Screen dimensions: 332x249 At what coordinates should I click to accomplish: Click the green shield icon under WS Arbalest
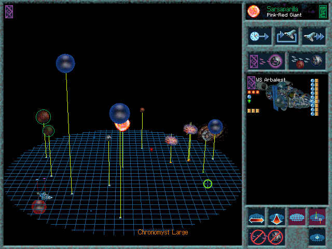(x=249, y=102)
